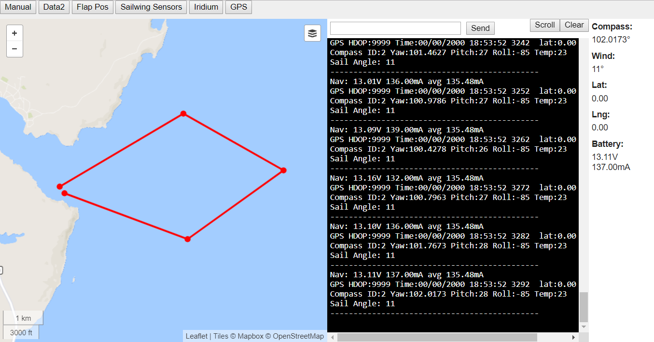The image size is (654, 342).
Task: Click console line Nav: 13.16V 132.00mA
Action: [407, 178]
